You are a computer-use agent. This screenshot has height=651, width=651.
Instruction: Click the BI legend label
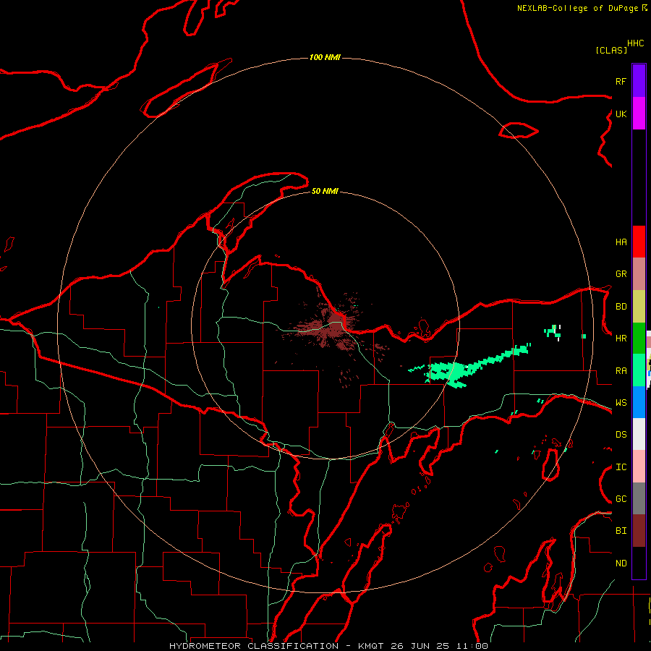[621, 531]
